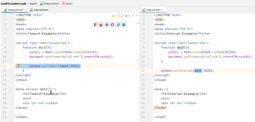Click the Interval-Exsample title text on line 5
The width and height of the screenshot is (255, 122).
click(181, 33)
